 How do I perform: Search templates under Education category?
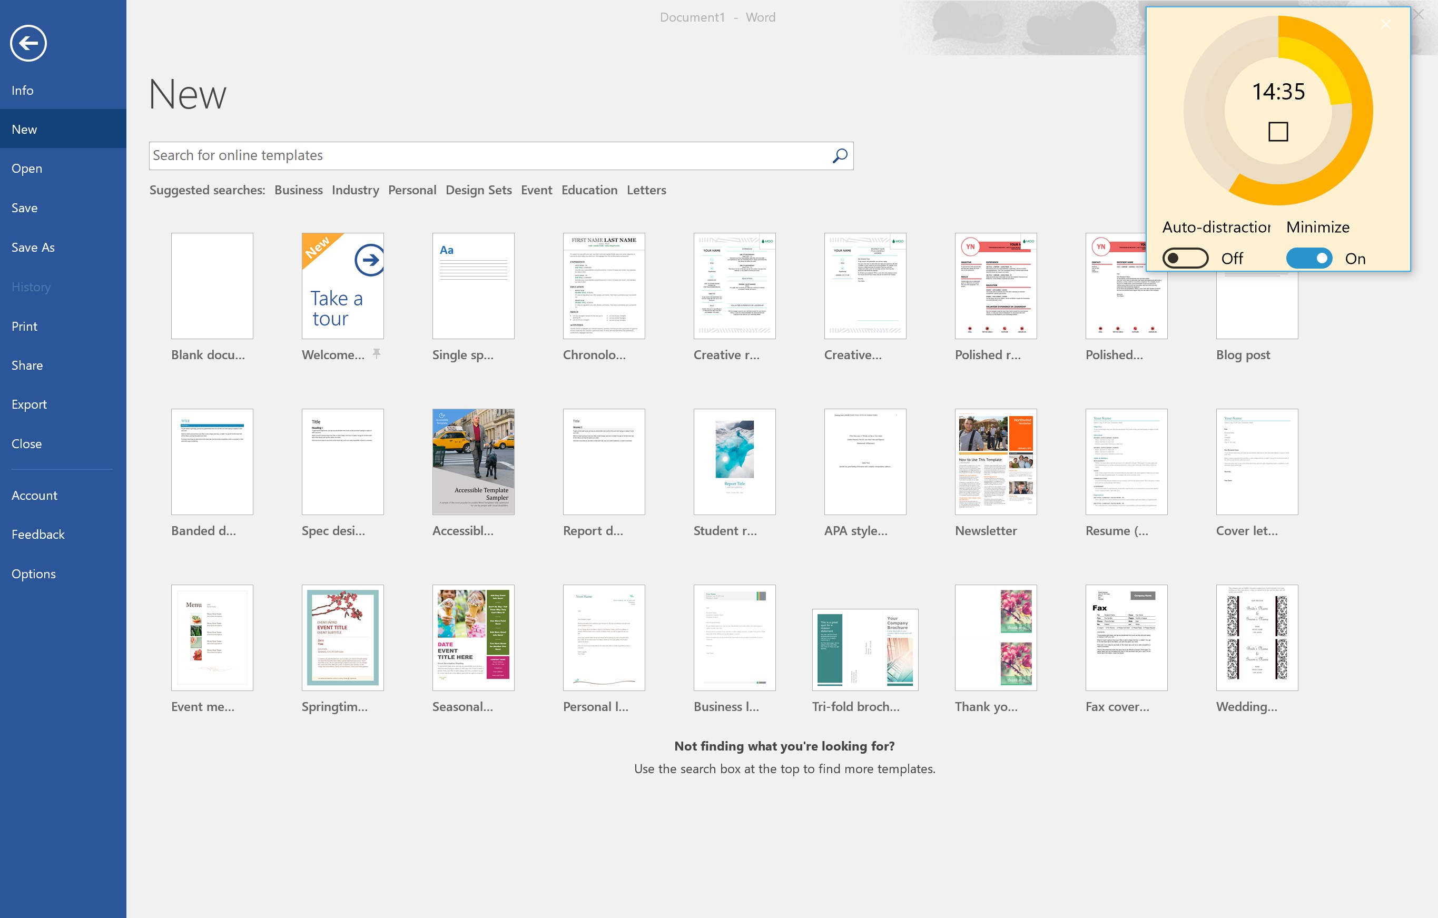pyautogui.click(x=589, y=190)
